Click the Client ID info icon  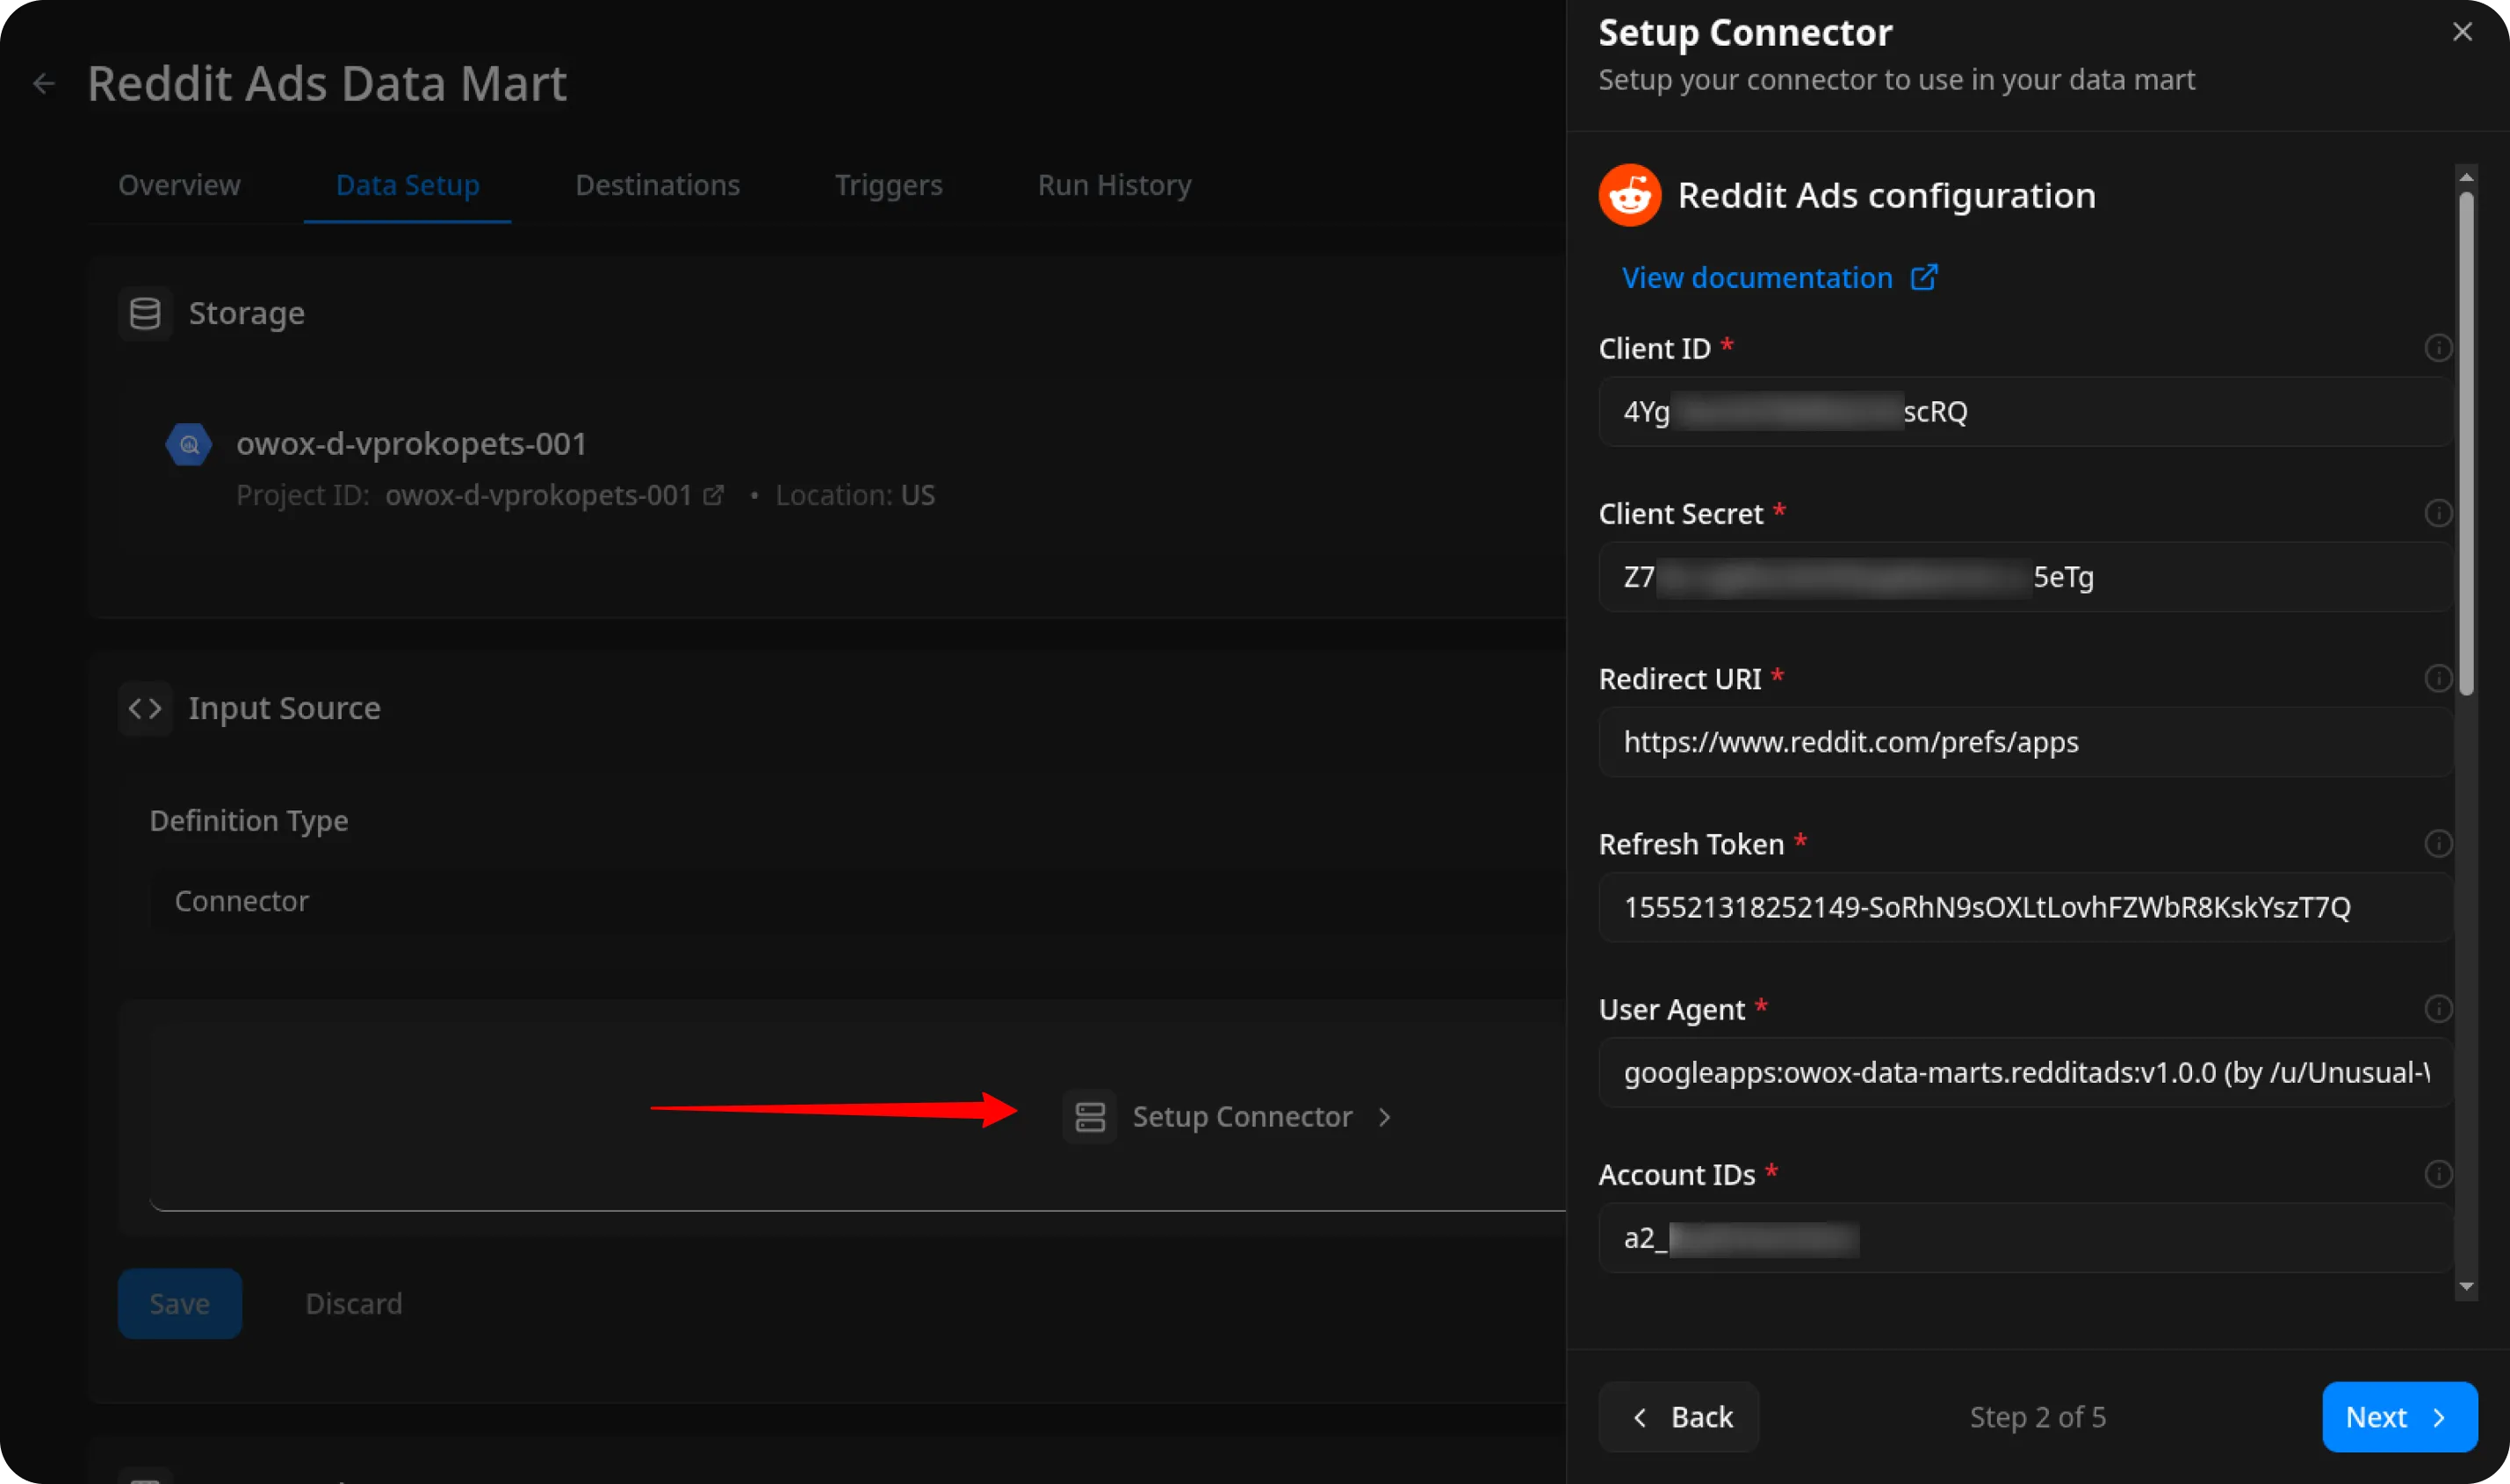pos(2437,348)
